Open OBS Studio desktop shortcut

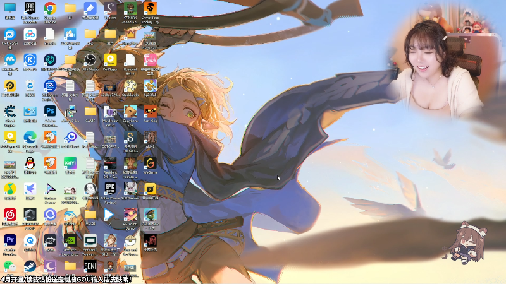[90, 60]
